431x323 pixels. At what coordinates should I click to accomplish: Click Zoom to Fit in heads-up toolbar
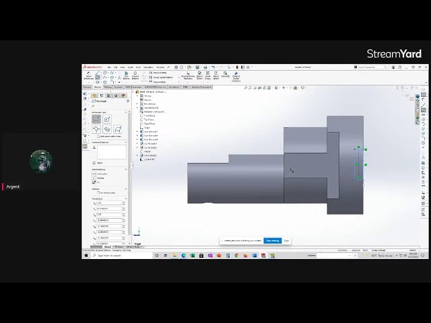tap(245, 88)
